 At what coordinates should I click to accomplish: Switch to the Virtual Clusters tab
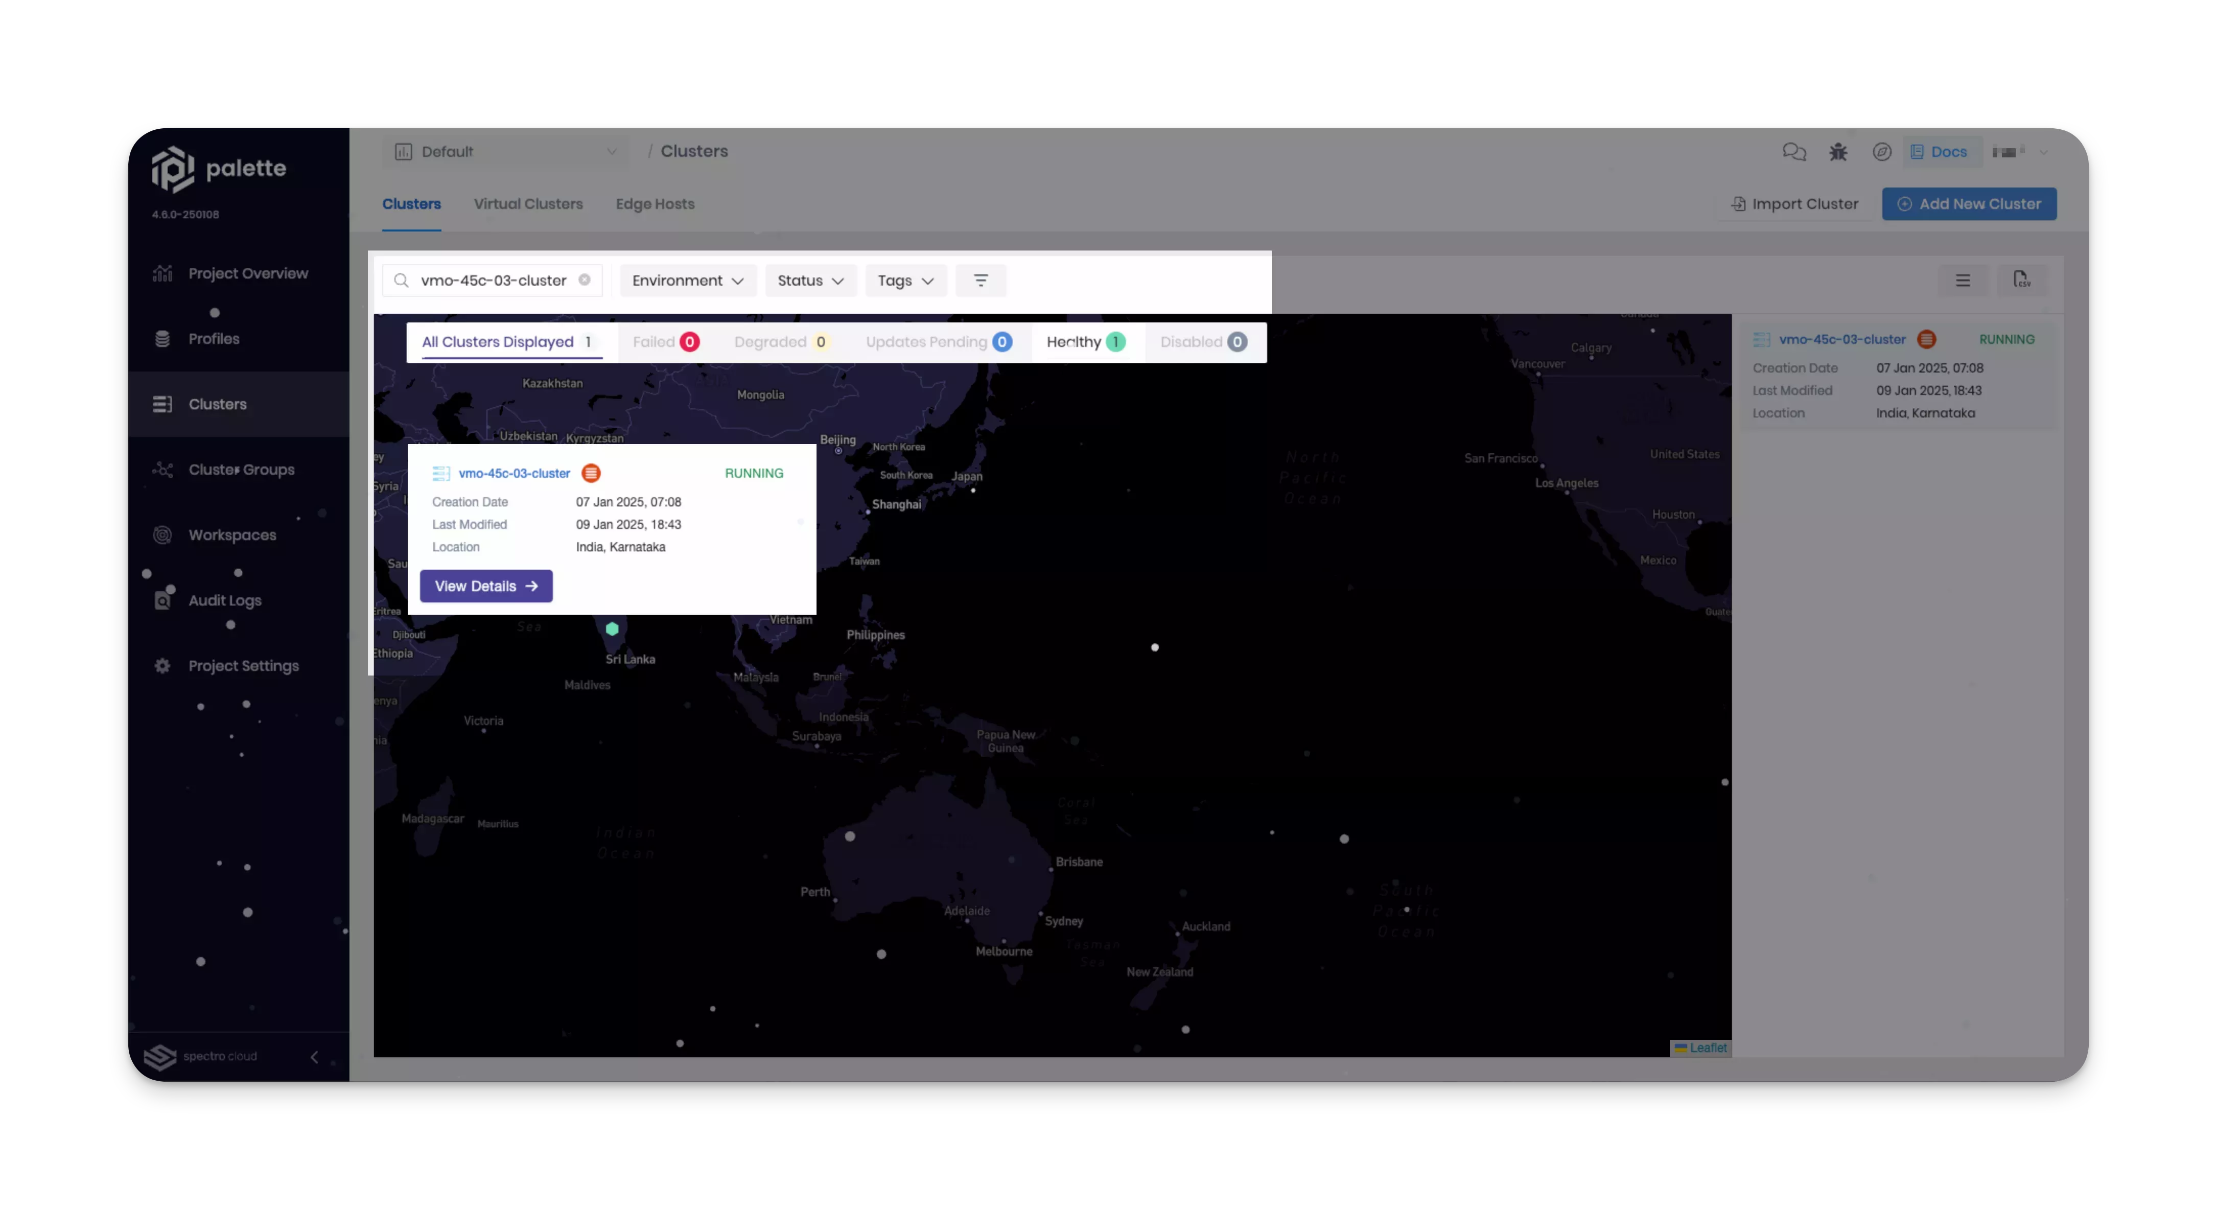pyautogui.click(x=528, y=204)
